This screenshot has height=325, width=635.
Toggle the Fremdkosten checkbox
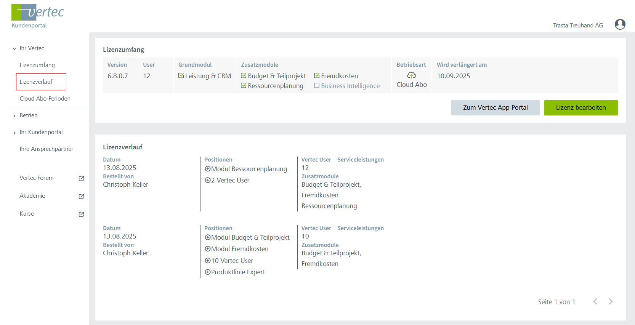(x=317, y=75)
